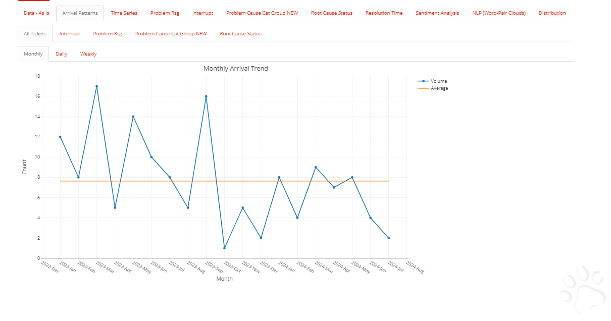Switch to the Daily view tab
The image size is (611, 321).
(62, 54)
